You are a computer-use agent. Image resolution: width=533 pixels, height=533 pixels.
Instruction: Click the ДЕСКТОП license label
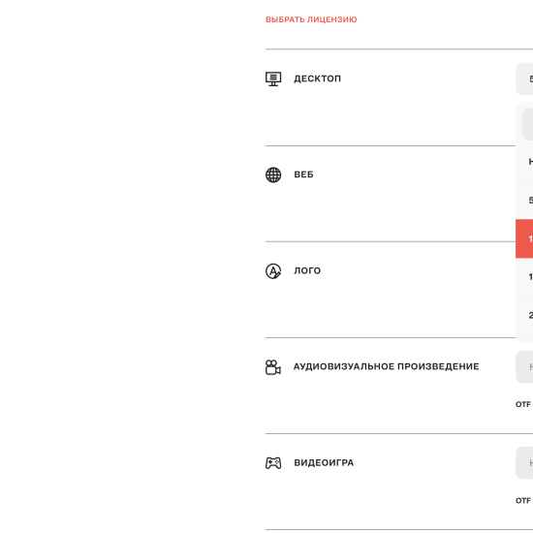tap(318, 78)
